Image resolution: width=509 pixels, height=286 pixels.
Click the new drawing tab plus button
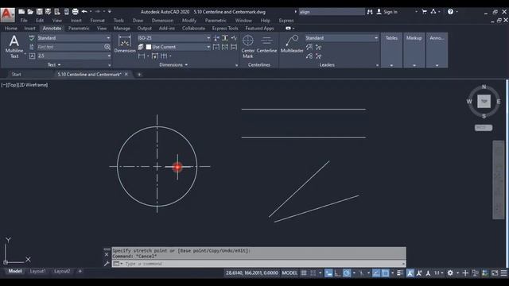(x=139, y=75)
